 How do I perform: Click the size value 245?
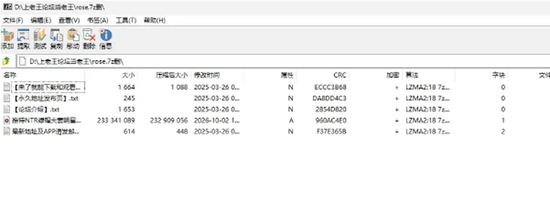129,98
